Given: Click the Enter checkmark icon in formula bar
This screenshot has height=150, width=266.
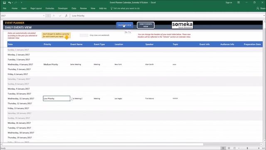Looking at the screenshot, I should 60,16.
